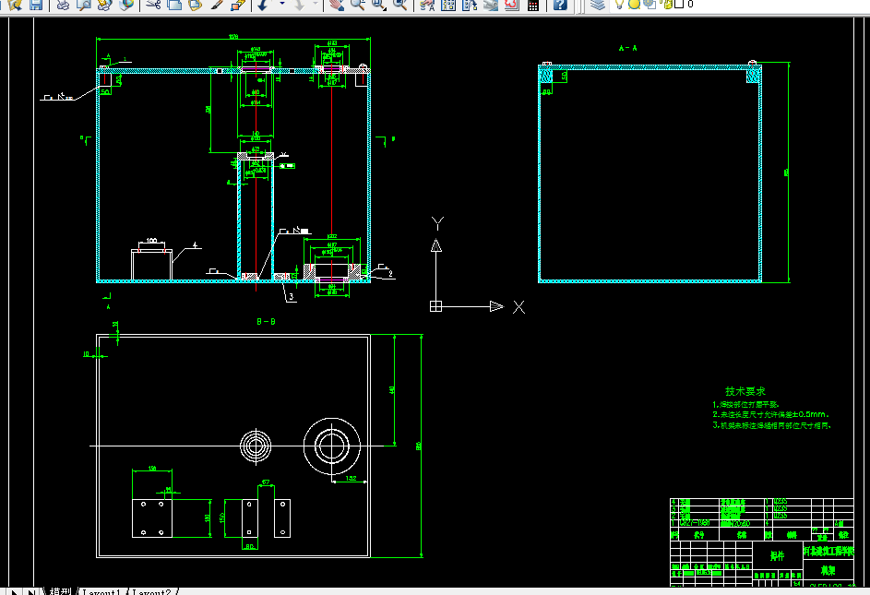
Task: Copy to clipboard with the Copy icon
Action: pos(174,5)
